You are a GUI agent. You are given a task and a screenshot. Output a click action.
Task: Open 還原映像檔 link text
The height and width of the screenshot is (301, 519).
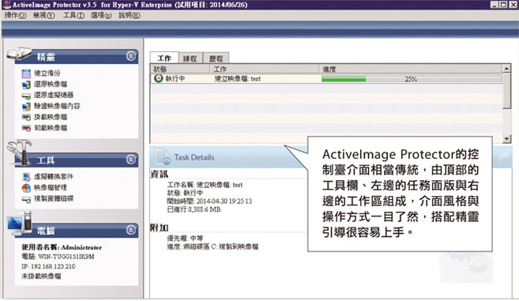click(51, 84)
